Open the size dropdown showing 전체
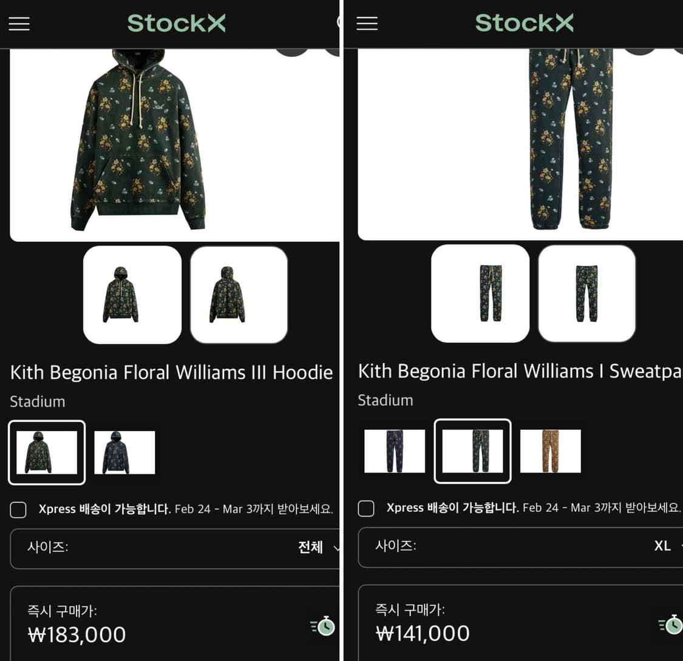The height and width of the screenshot is (661, 683). point(175,548)
